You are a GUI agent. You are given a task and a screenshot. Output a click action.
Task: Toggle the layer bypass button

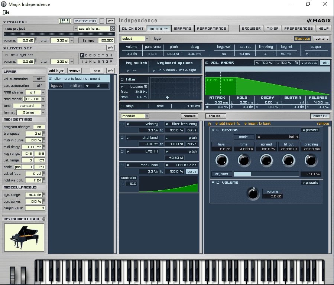click(56, 85)
